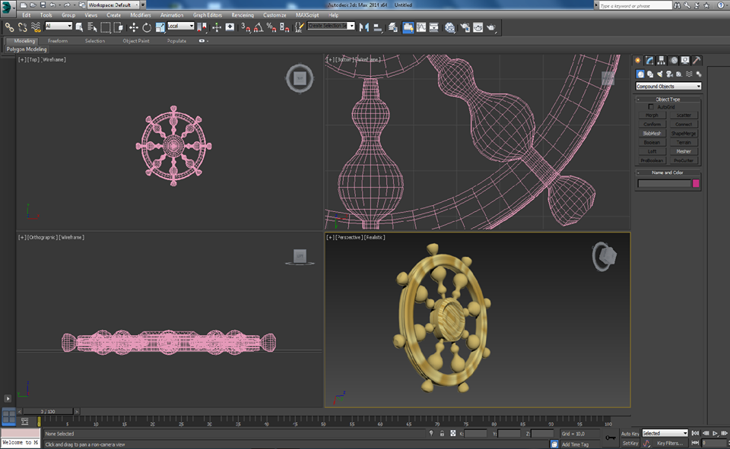Screen dimensions: 730x449
Task: Switch to the Utilities hammer panel
Action: point(697,60)
